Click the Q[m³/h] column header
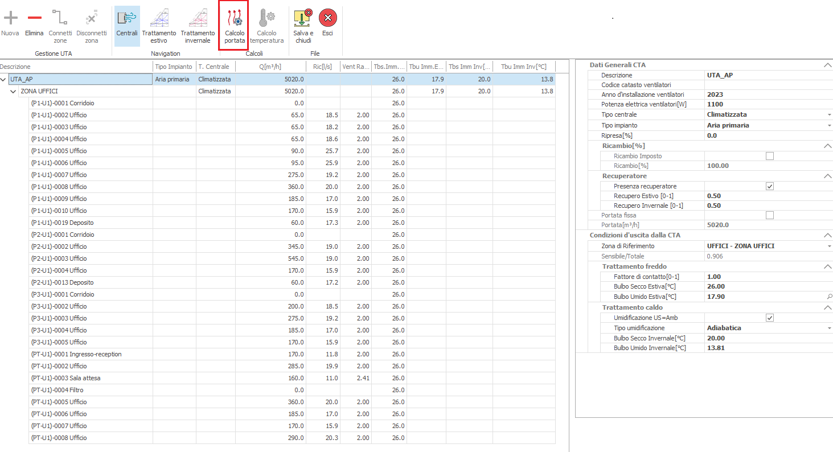 coord(270,67)
